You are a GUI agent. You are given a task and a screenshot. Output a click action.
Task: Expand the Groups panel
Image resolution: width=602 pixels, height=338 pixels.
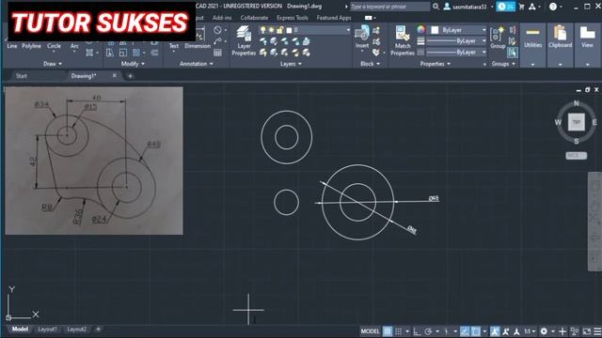503,64
